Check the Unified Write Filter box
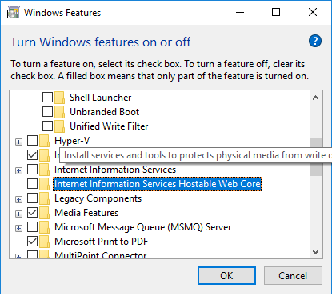 pyautogui.click(x=47, y=126)
